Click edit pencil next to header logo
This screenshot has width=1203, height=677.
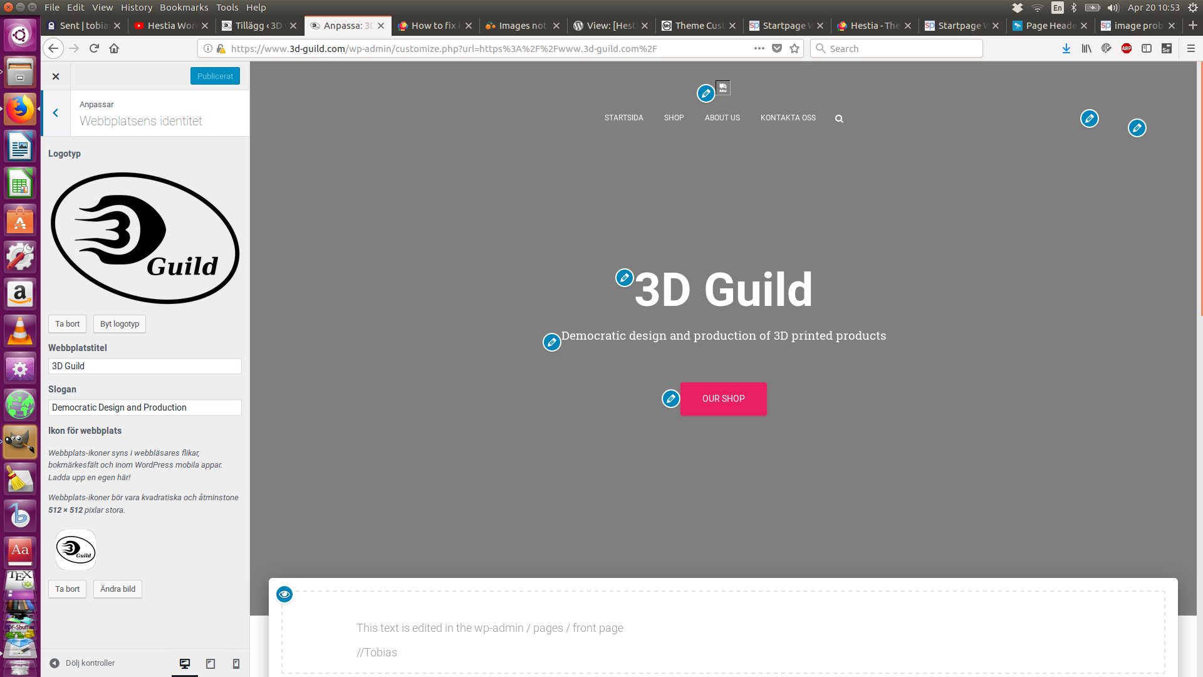coord(706,93)
